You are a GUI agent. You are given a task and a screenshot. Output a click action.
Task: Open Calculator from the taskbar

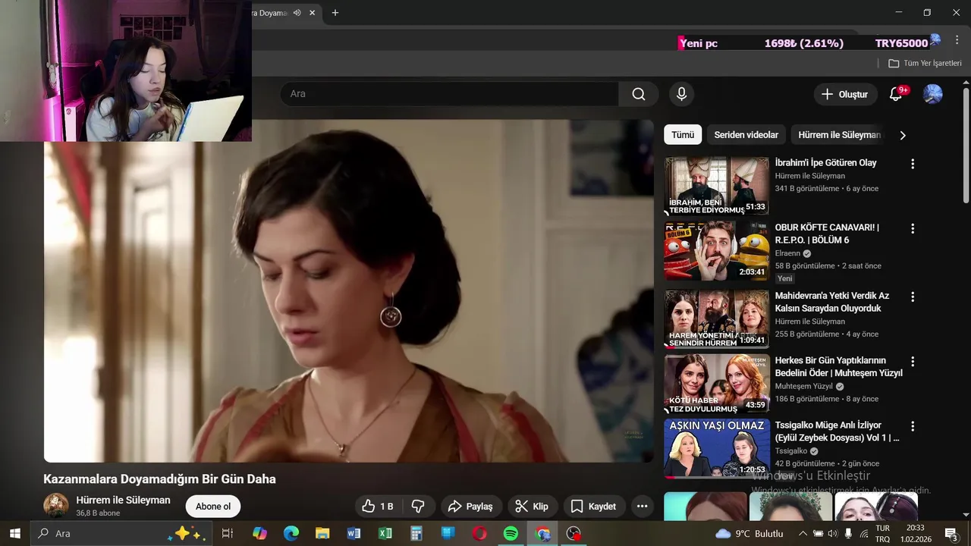point(416,534)
